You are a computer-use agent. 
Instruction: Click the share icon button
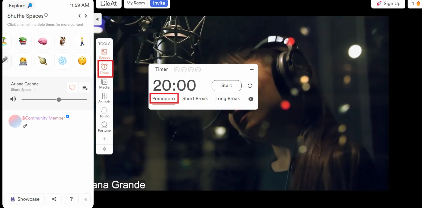pyautogui.click(x=54, y=199)
